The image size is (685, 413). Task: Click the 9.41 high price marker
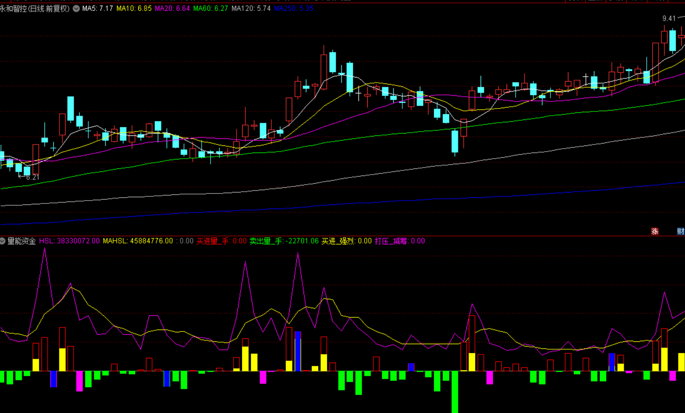tap(669, 18)
